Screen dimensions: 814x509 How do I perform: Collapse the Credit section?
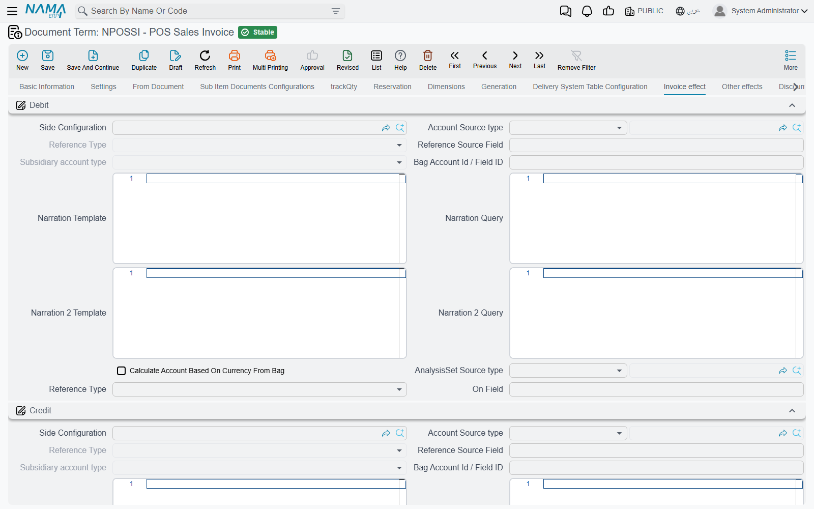tap(792, 411)
